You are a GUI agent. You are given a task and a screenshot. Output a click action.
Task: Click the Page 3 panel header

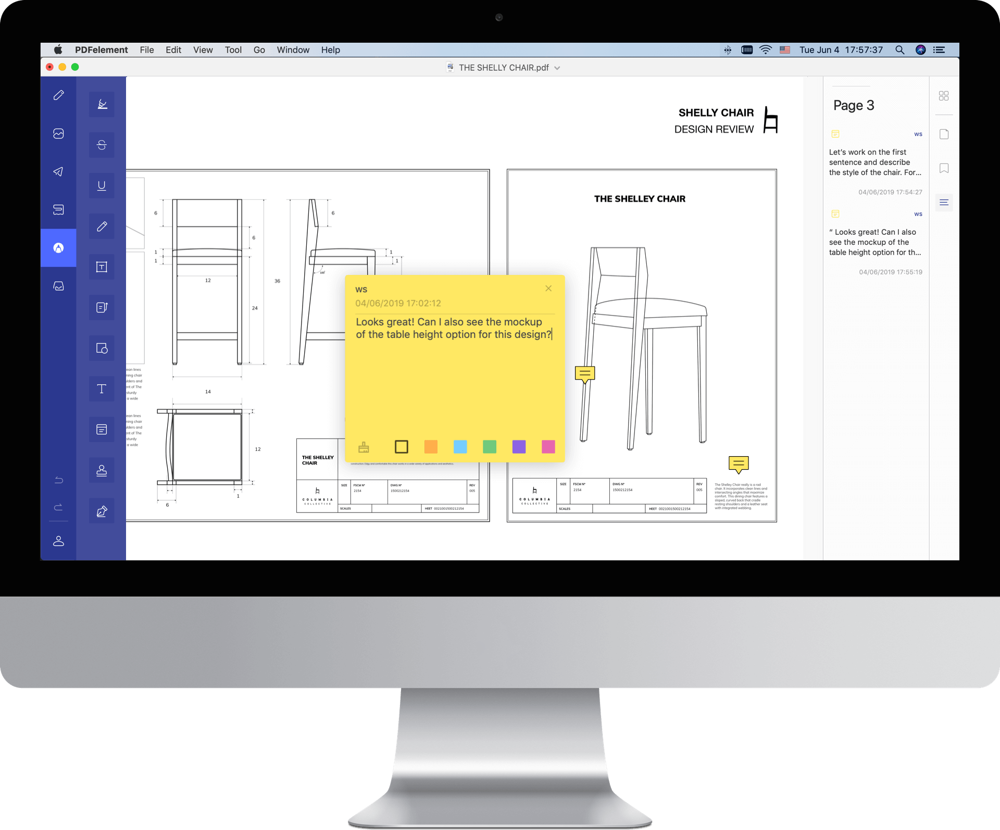click(x=854, y=105)
